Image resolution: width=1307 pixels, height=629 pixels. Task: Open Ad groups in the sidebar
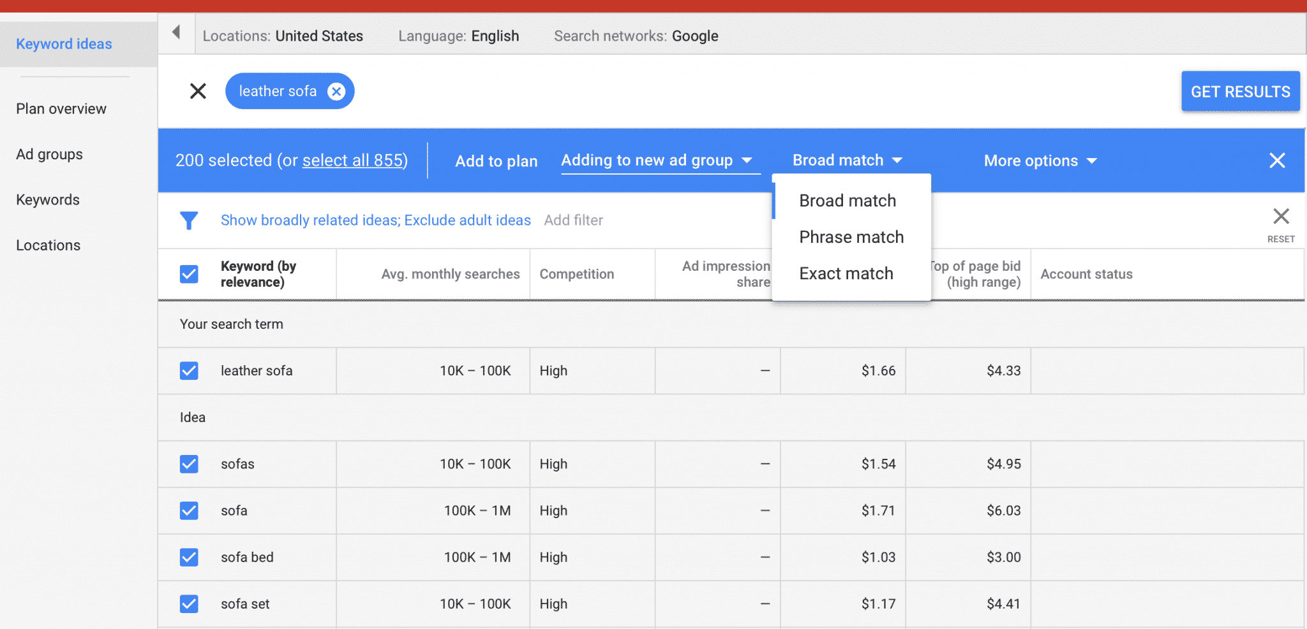tap(49, 154)
